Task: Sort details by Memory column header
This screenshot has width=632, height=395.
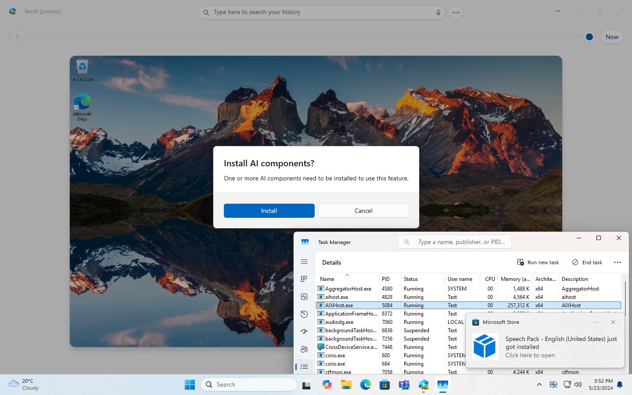Action: [x=515, y=279]
